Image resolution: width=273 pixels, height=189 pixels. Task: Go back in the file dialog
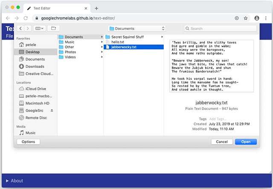point(20,29)
